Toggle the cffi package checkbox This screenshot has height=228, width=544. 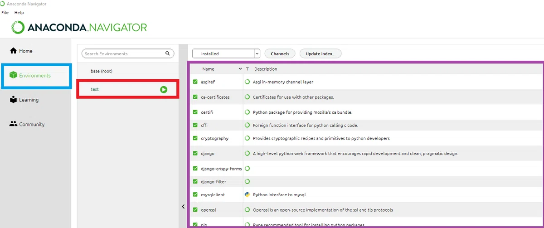click(x=195, y=125)
